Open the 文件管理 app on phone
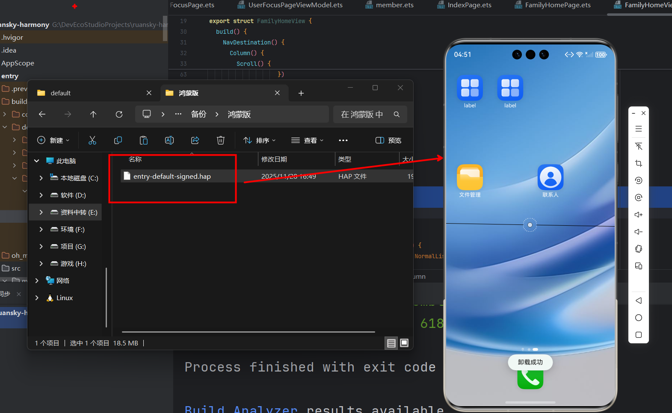This screenshot has height=413, width=672. click(x=470, y=177)
